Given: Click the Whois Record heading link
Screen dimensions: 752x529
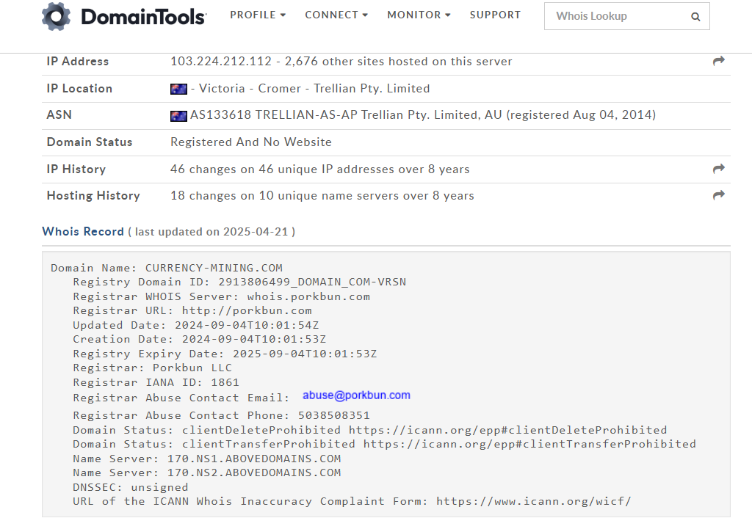Looking at the screenshot, I should coord(83,232).
